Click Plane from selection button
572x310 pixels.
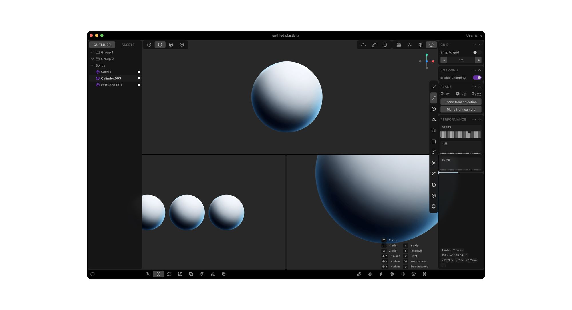tap(461, 102)
